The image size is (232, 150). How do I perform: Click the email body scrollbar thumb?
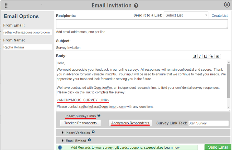coord(229,81)
